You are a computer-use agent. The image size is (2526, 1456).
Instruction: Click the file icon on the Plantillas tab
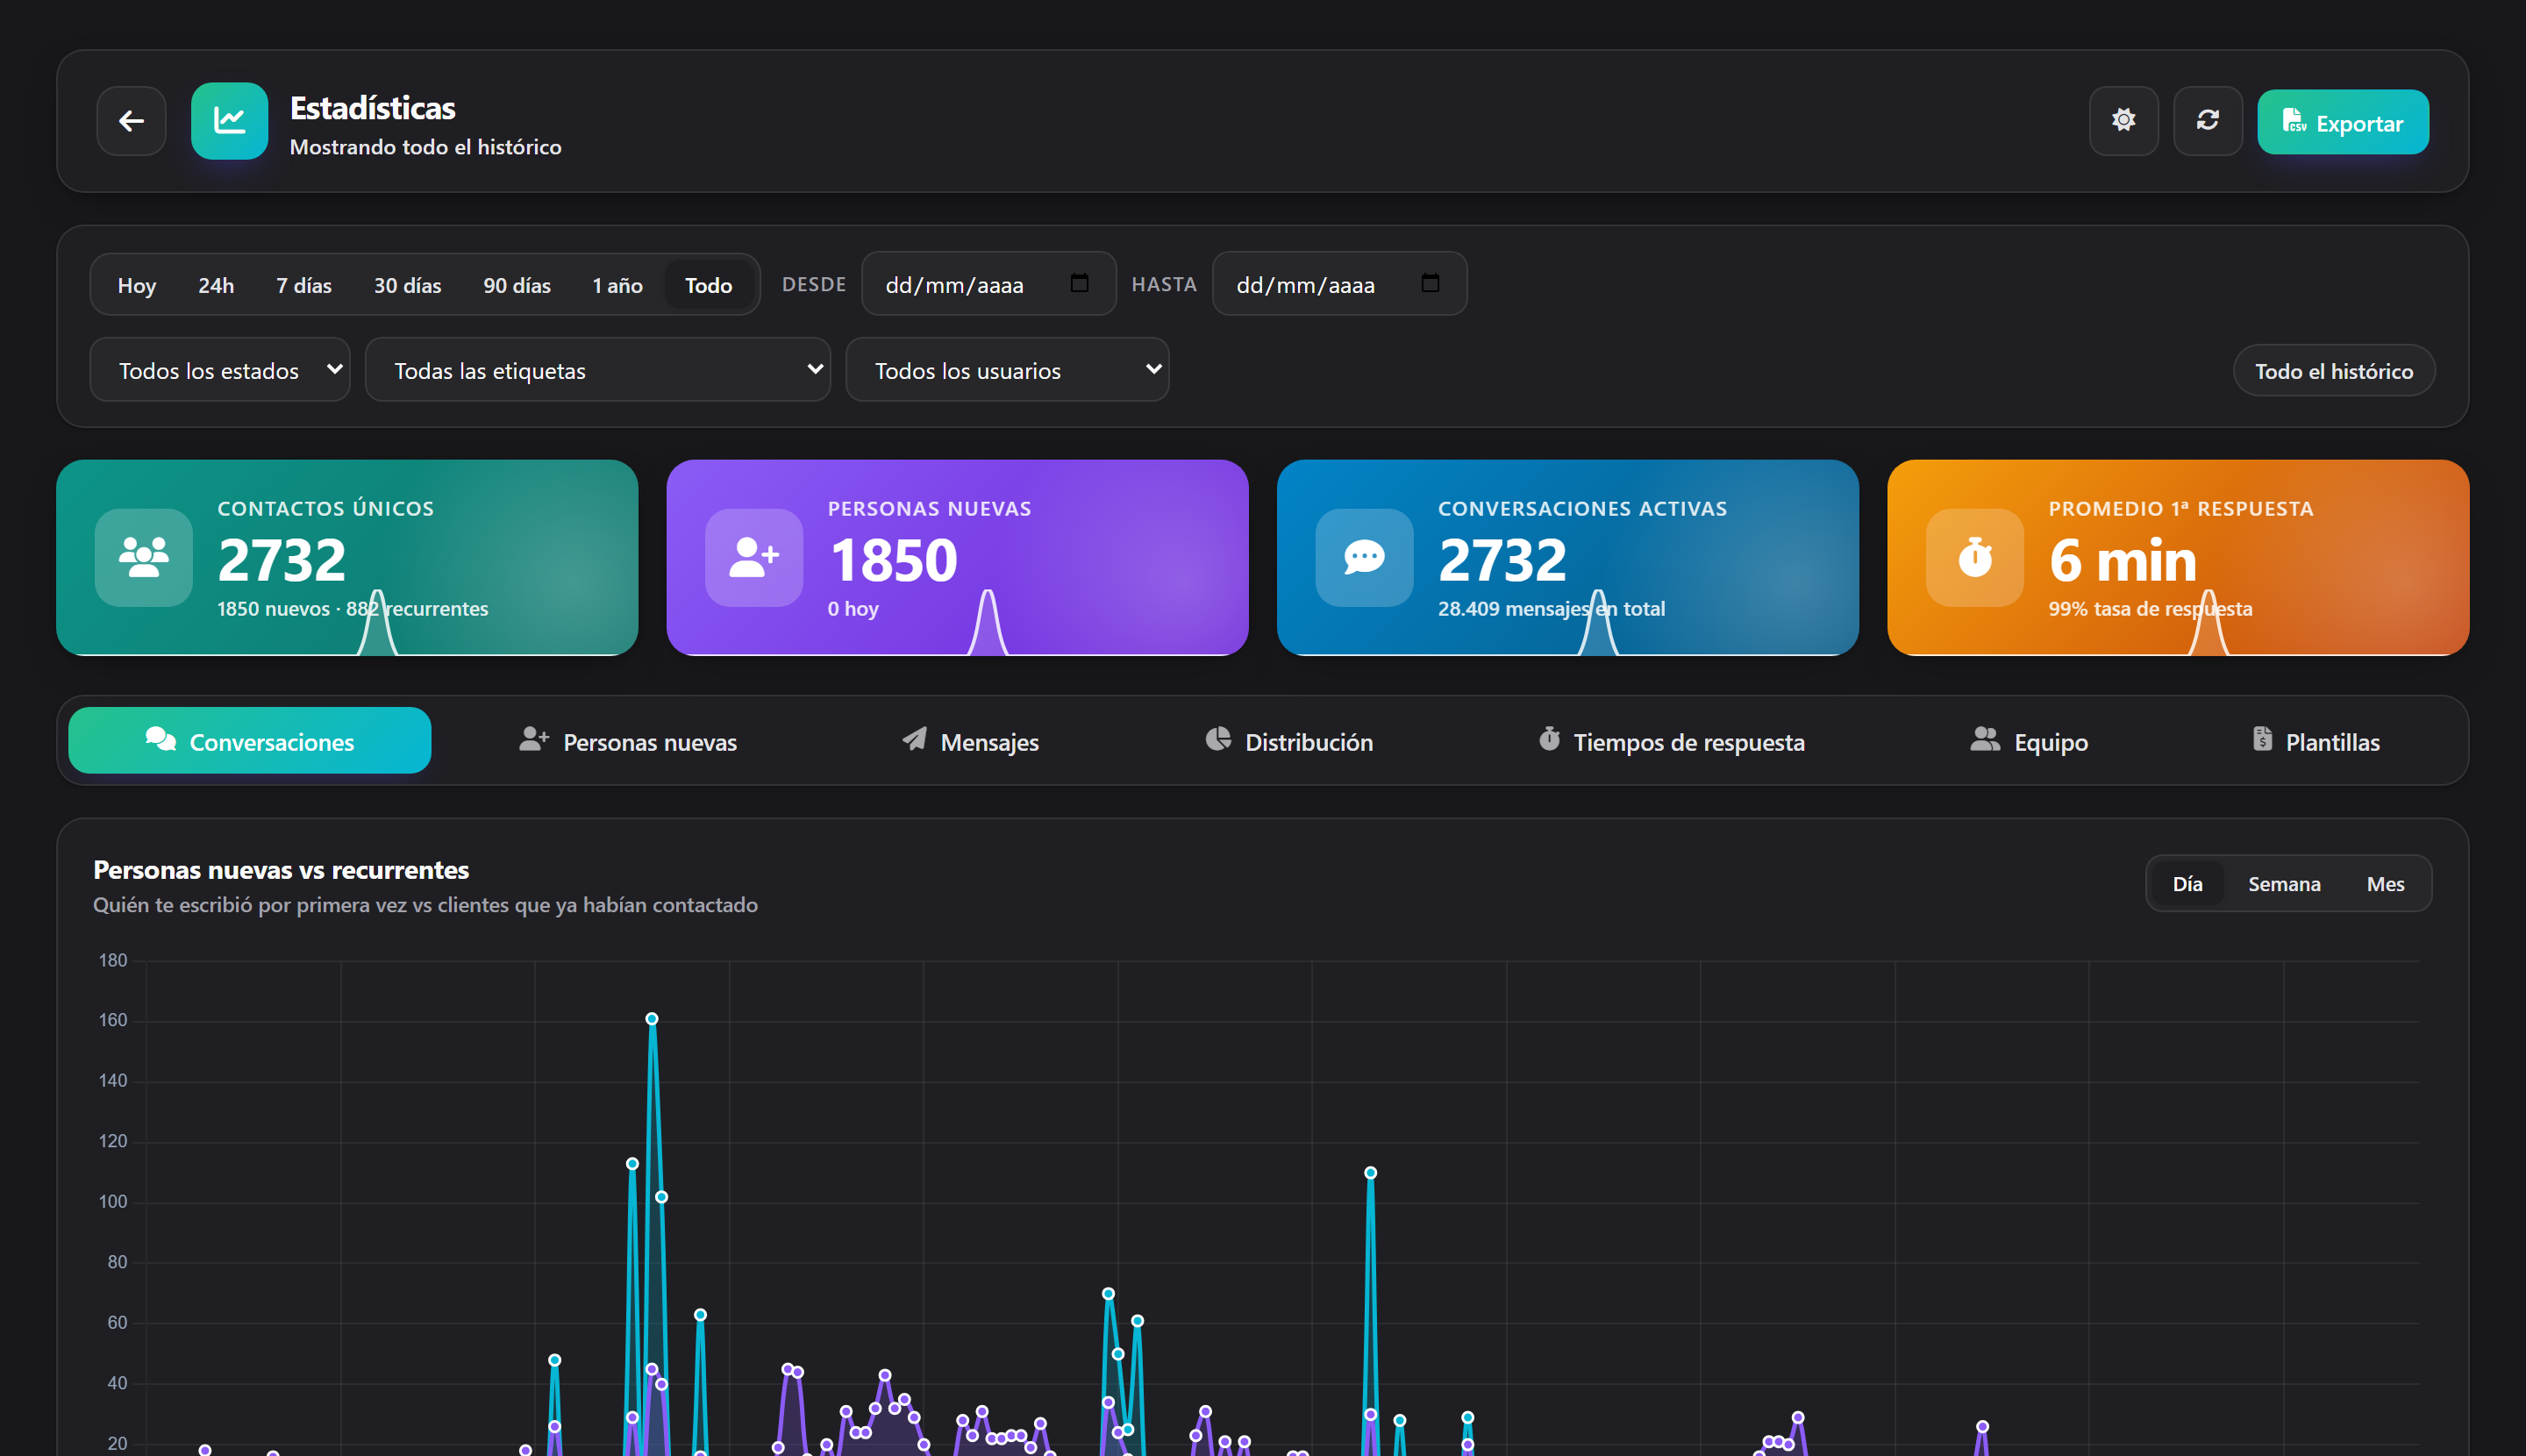[x=2262, y=739]
